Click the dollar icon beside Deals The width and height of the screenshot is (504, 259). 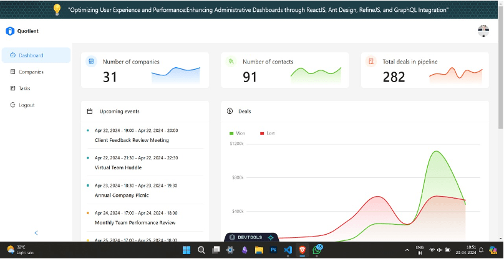pyautogui.click(x=230, y=111)
